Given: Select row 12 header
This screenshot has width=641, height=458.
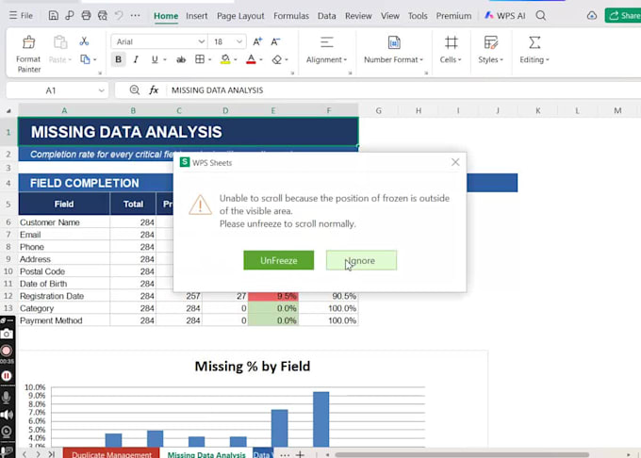Looking at the screenshot, I should 8,296.
